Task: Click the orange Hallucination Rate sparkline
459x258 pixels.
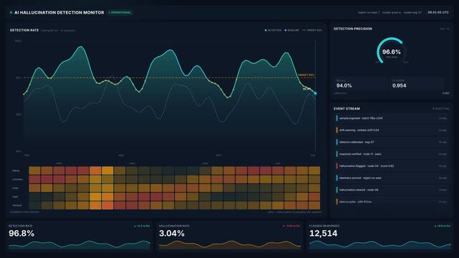Action: tap(230, 244)
